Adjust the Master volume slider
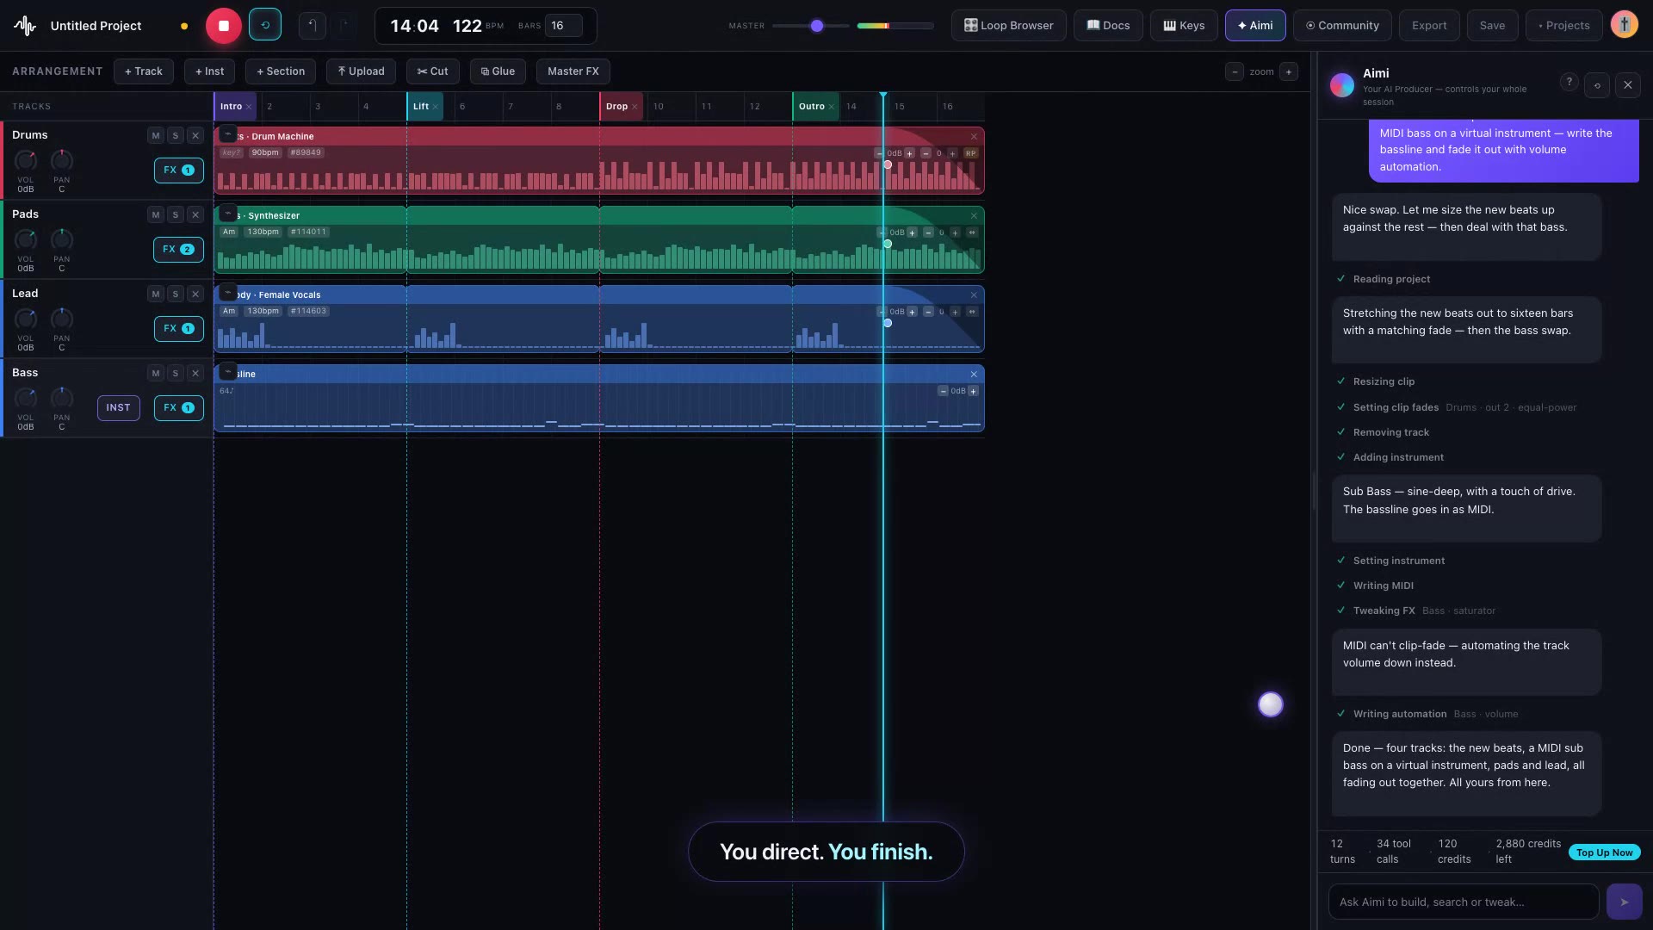The width and height of the screenshot is (1653, 930). pos(810,26)
